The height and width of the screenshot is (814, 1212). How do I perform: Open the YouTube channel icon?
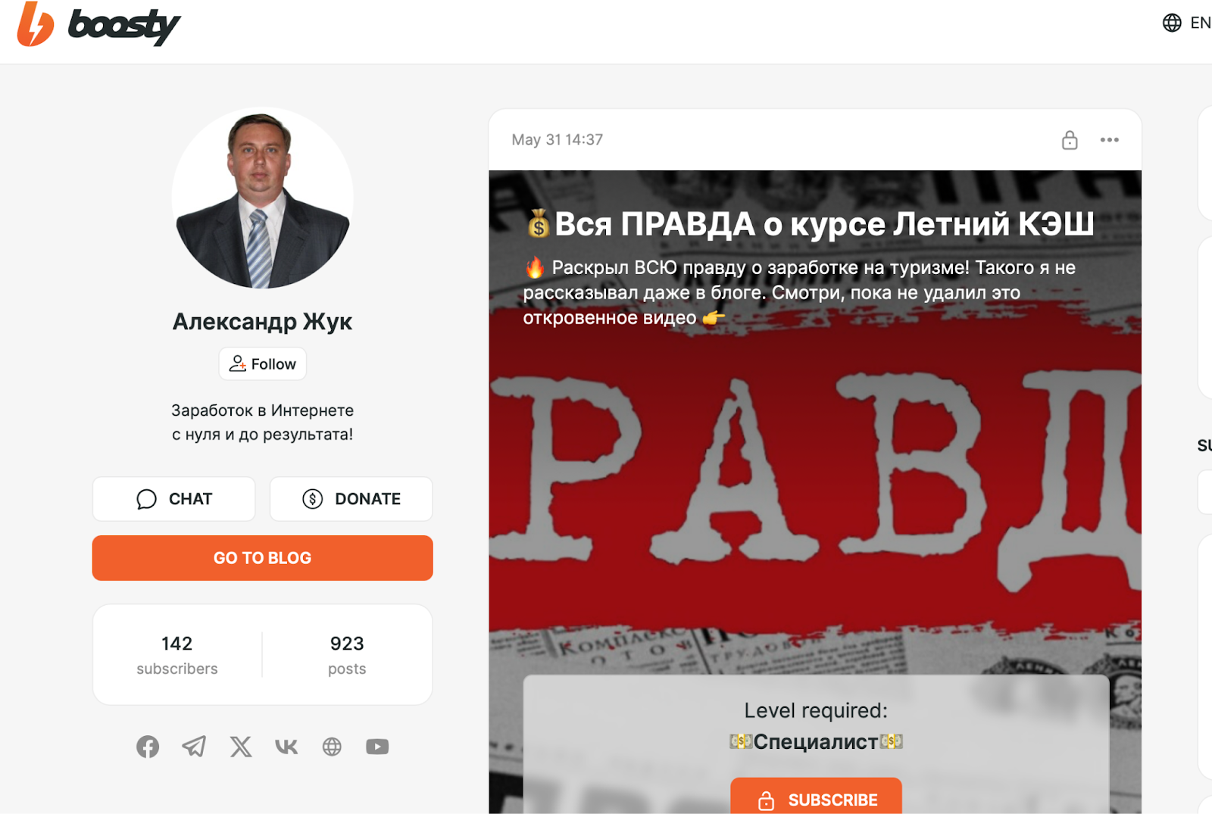click(377, 747)
